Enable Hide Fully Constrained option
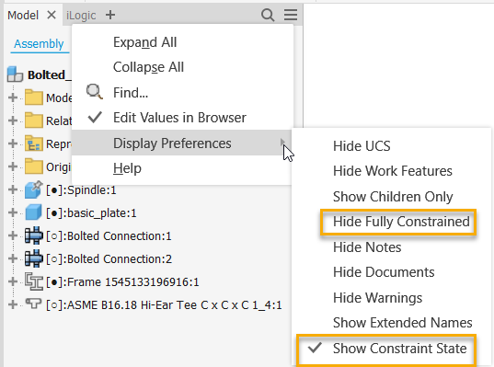 pos(398,222)
